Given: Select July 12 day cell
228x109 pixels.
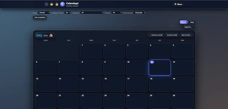Looking at the screenshot, I should click(182, 67).
